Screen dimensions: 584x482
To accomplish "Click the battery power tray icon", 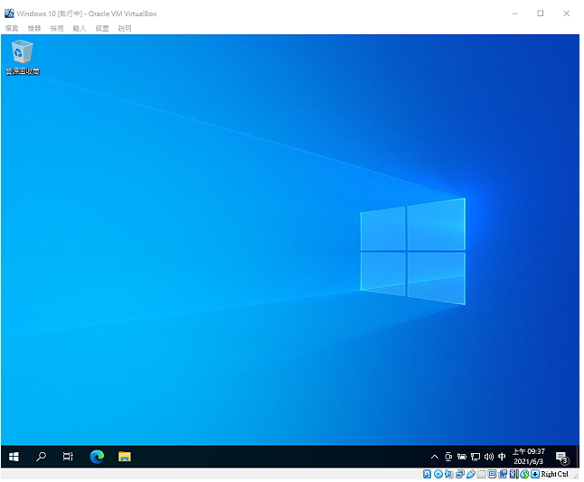I will tap(462, 457).
